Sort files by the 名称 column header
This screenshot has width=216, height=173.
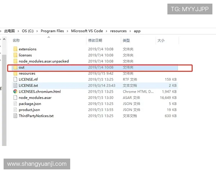[x=16, y=40]
